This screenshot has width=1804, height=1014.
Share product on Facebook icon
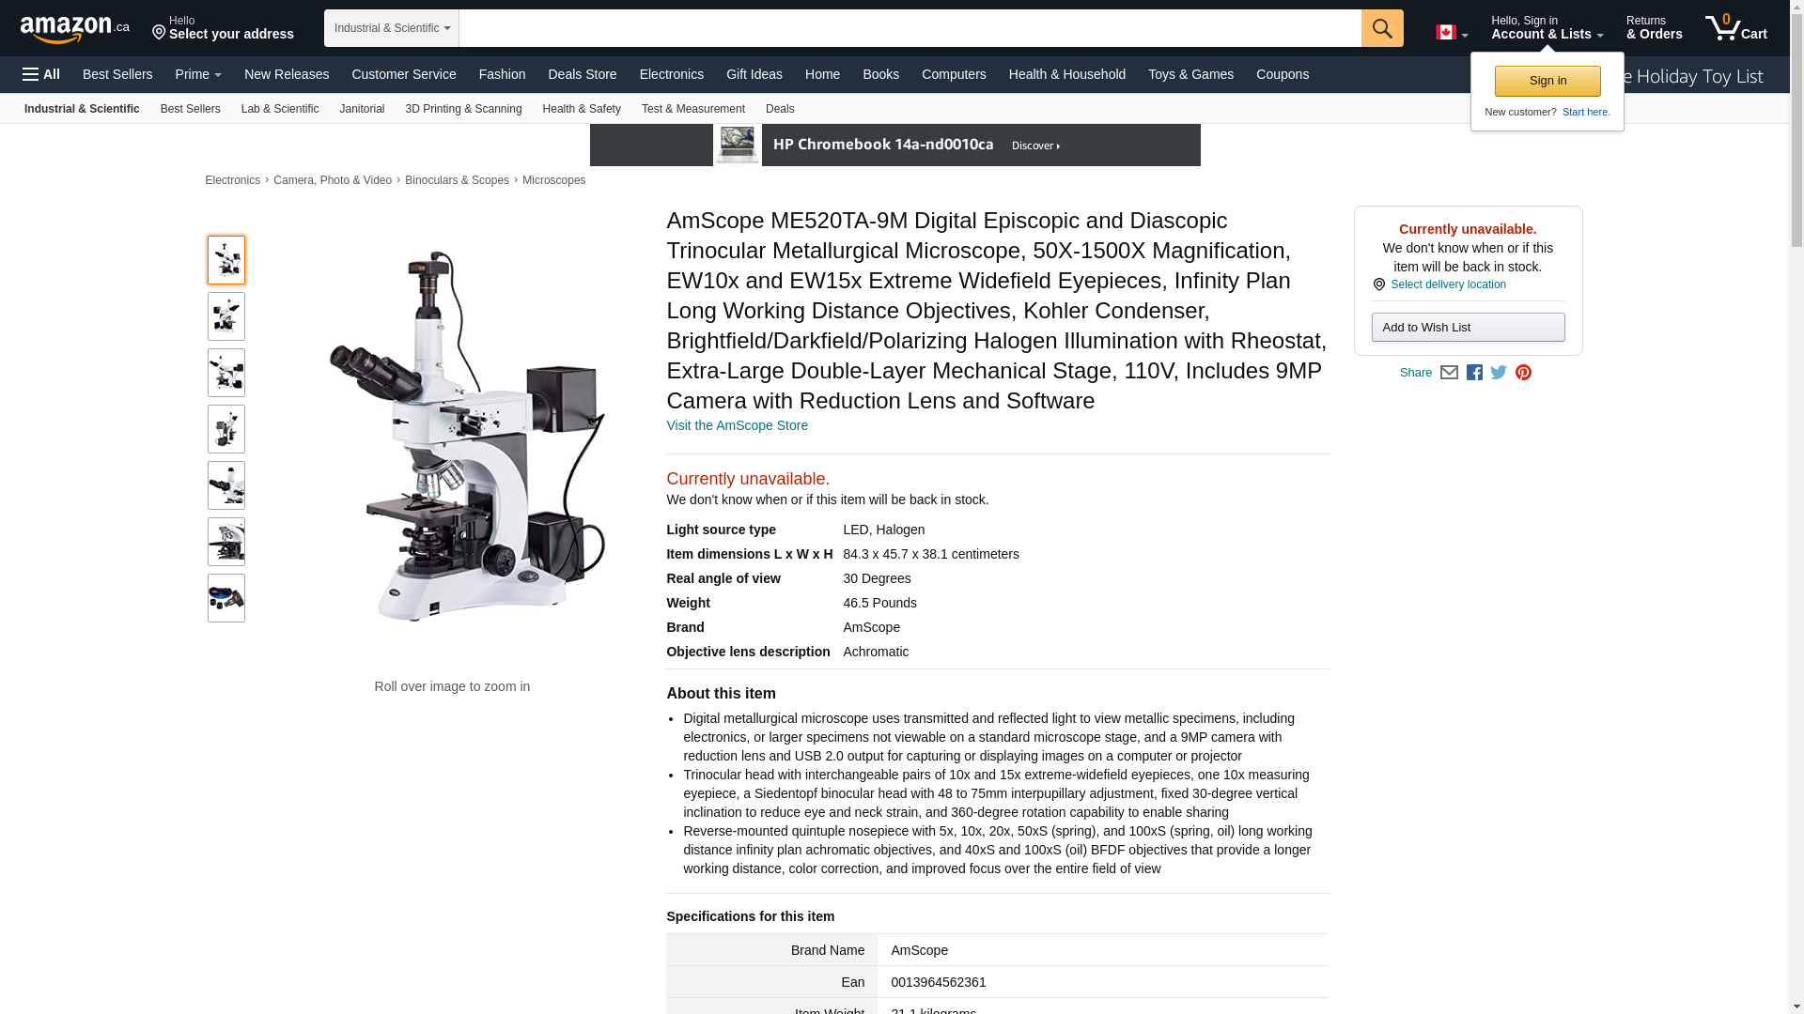(x=1474, y=373)
